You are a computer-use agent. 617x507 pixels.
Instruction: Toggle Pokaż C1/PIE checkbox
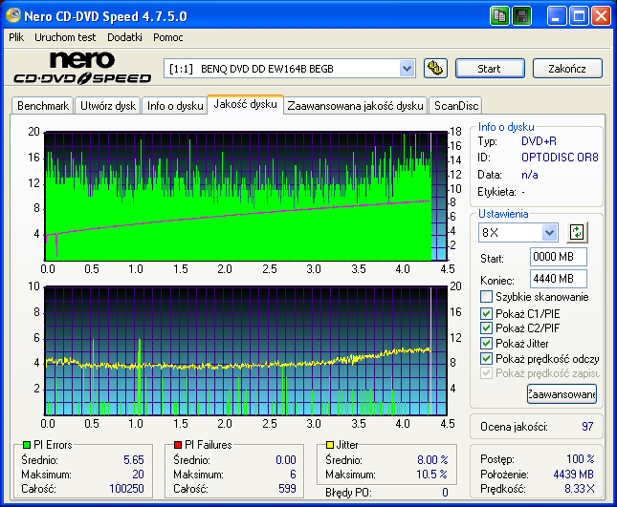pyautogui.click(x=486, y=313)
